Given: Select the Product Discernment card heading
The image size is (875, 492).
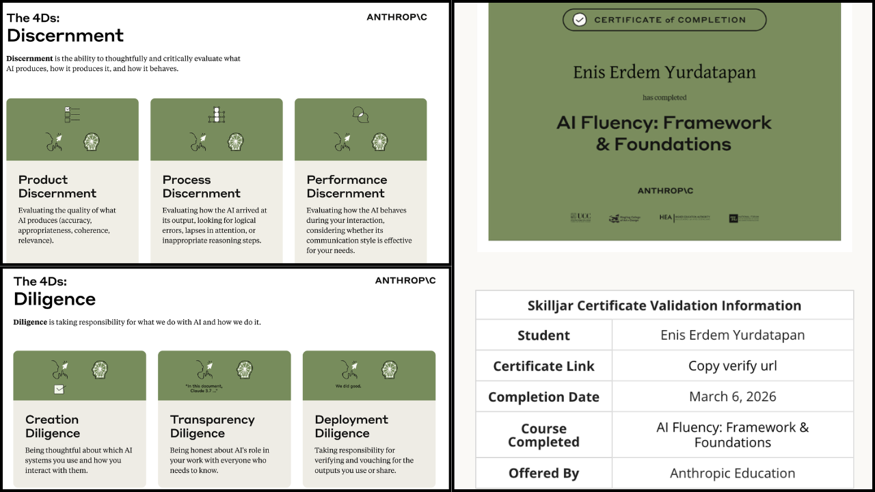Looking at the screenshot, I should coord(57,187).
